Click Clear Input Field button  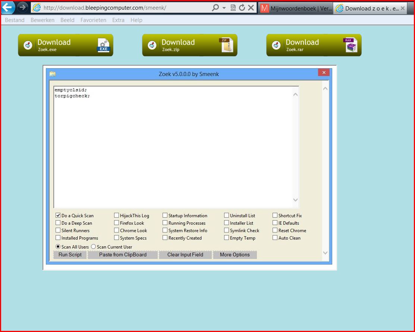pyautogui.click(x=185, y=255)
